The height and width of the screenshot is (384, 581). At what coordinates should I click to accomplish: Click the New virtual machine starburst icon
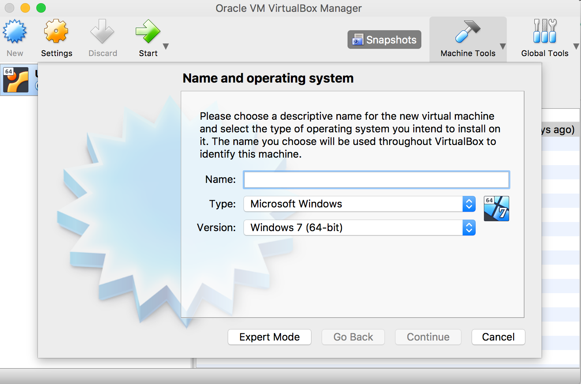15,32
